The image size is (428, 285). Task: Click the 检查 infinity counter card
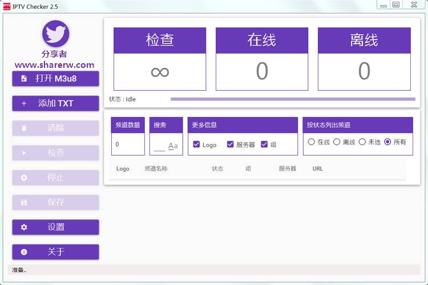tap(160, 59)
